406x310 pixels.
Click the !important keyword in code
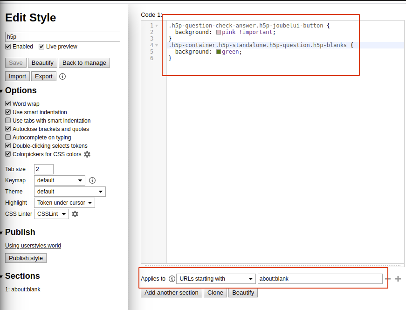[255, 32]
